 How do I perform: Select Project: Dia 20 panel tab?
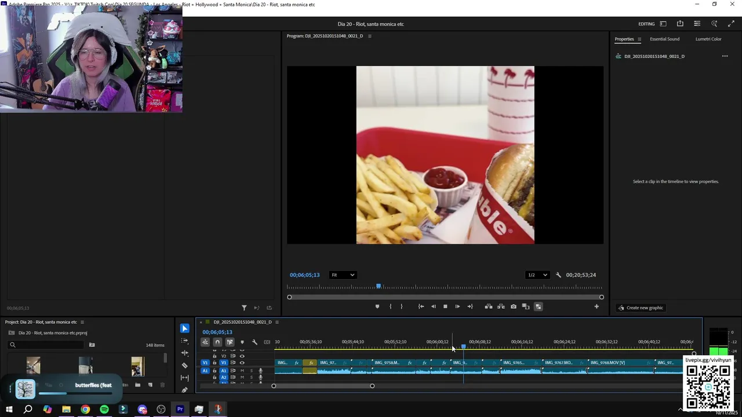coord(41,322)
